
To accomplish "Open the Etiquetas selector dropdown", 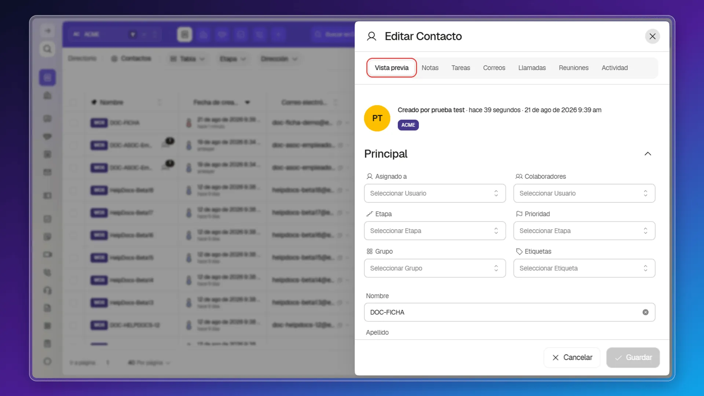I will click(x=584, y=268).
